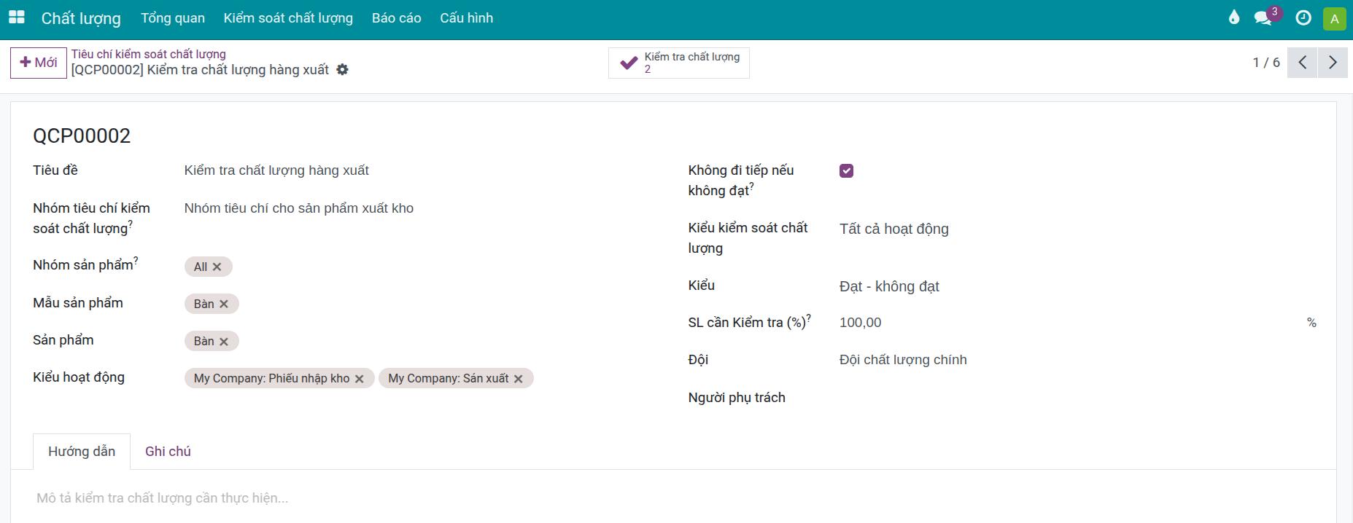This screenshot has height=523, width=1353.
Task: Go to the next record arrow
Action: pos(1333,63)
